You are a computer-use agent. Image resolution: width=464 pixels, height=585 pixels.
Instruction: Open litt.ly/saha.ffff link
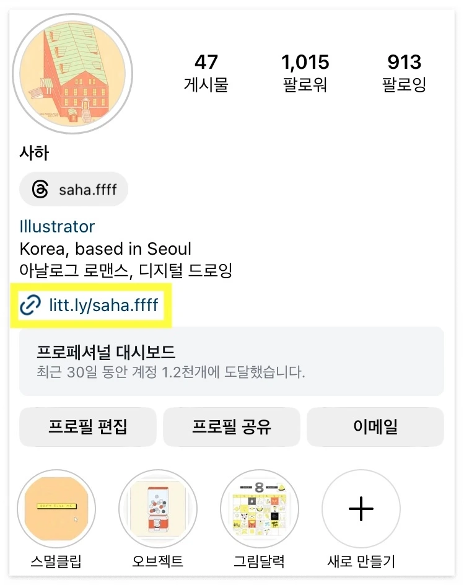pos(103,305)
